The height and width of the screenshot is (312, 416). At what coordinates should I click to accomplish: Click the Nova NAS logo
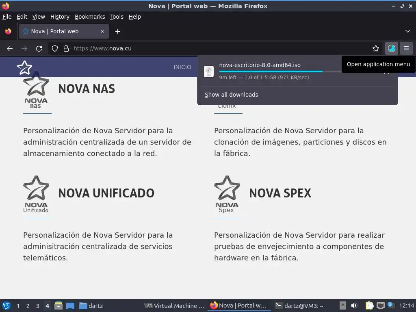click(x=36, y=90)
